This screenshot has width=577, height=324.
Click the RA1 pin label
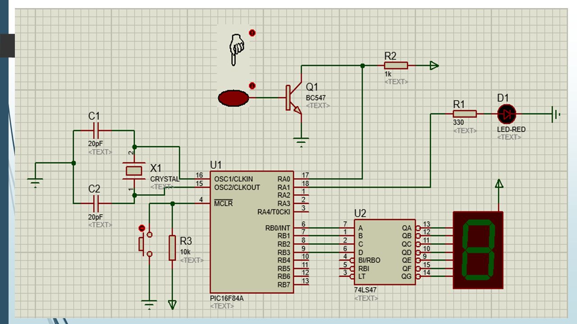pyautogui.click(x=284, y=187)
